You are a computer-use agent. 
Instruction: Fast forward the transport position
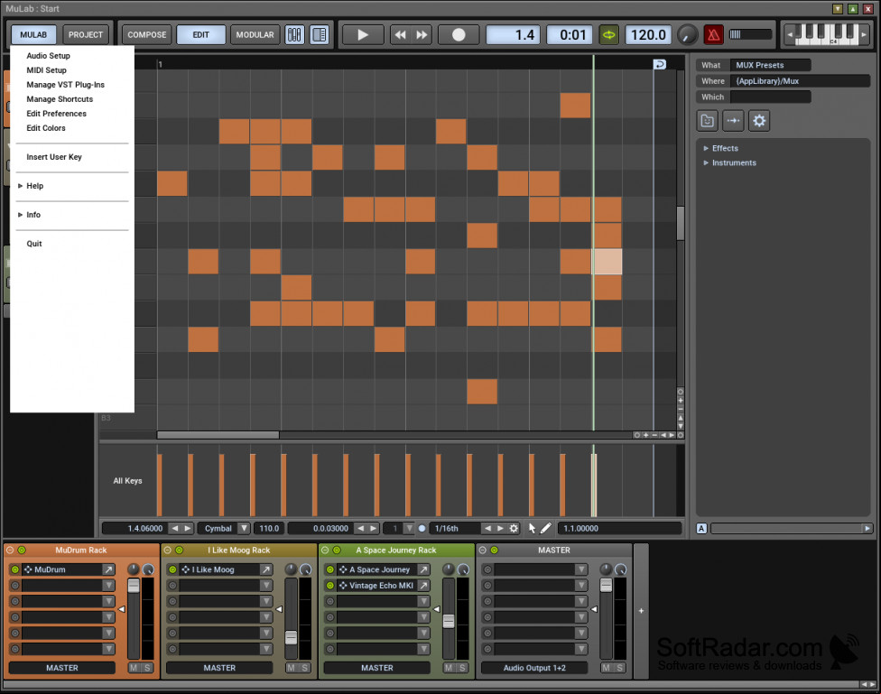point(422,35)
